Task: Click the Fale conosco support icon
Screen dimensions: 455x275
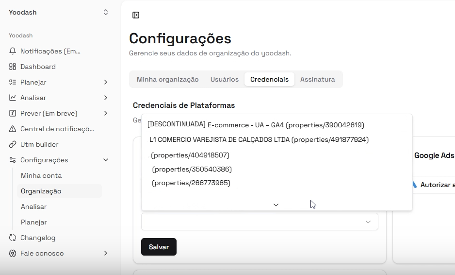Action: (x=13, y=253)
